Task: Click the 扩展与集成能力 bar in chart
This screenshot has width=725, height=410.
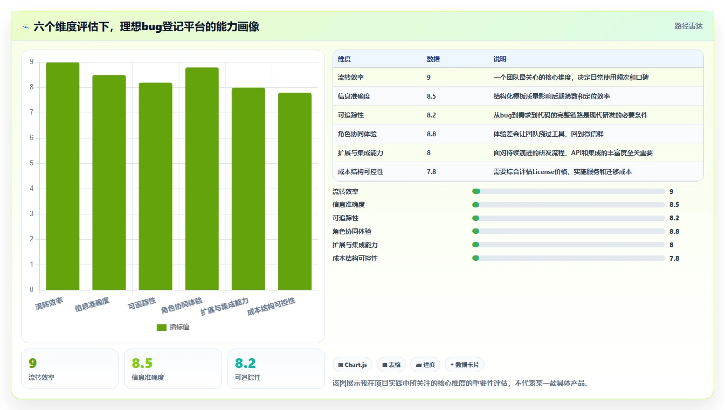Action: click(248, 189)
